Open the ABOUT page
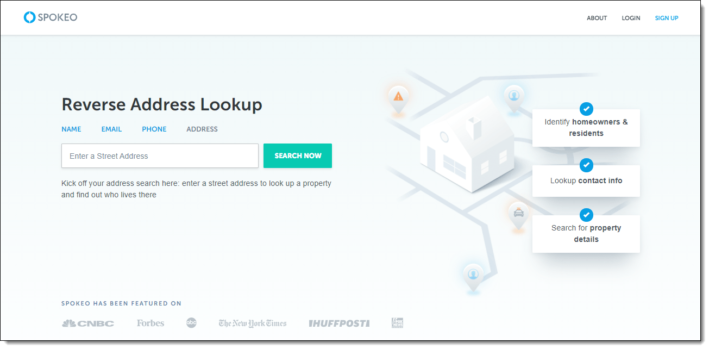The image size is (709, 349). pyautogui.click(x=597, y=18)
